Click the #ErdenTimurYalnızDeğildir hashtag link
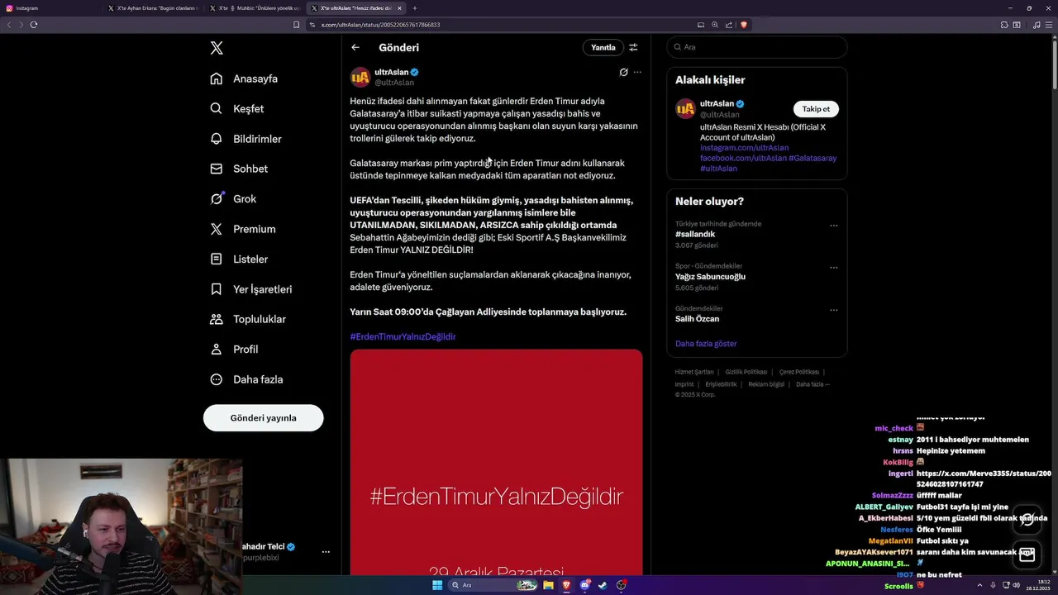Image resolution: width=1058 pixels, height=595 pixels. 403,336
